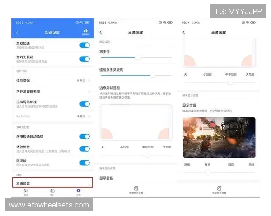
Task: Select 鲜艳 display mode on the right screen
Action: click(207, 165)
